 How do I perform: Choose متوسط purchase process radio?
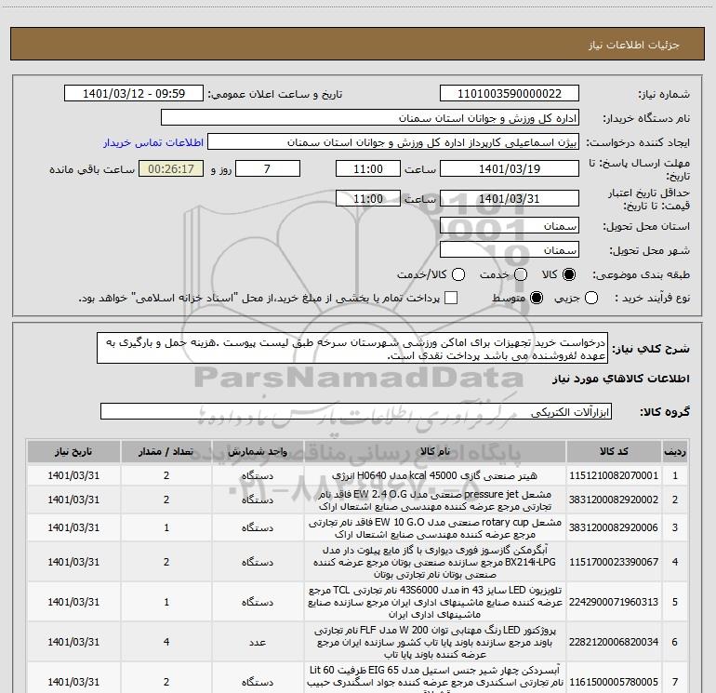point(537,298)
